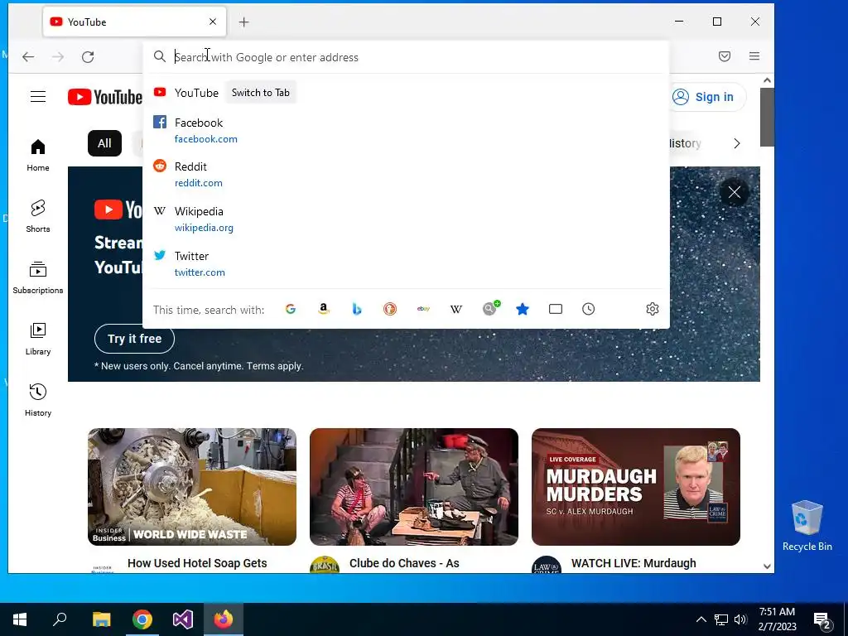
Task: Open Shorts in YouTube sidebar
Action: [x=38, y=216]
